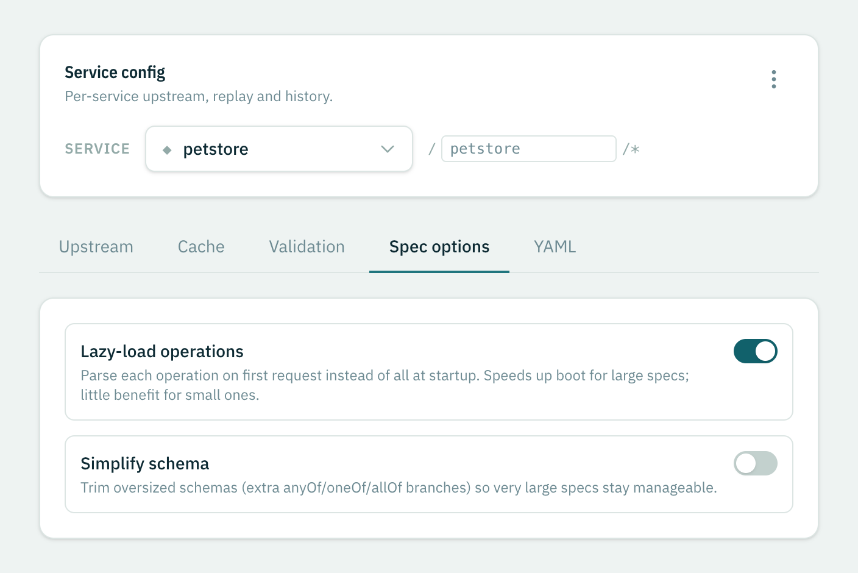Viewport: 858px width, 573px height.
Task: Click the Lazy-load operations title
Action: [x=162, y=352]
